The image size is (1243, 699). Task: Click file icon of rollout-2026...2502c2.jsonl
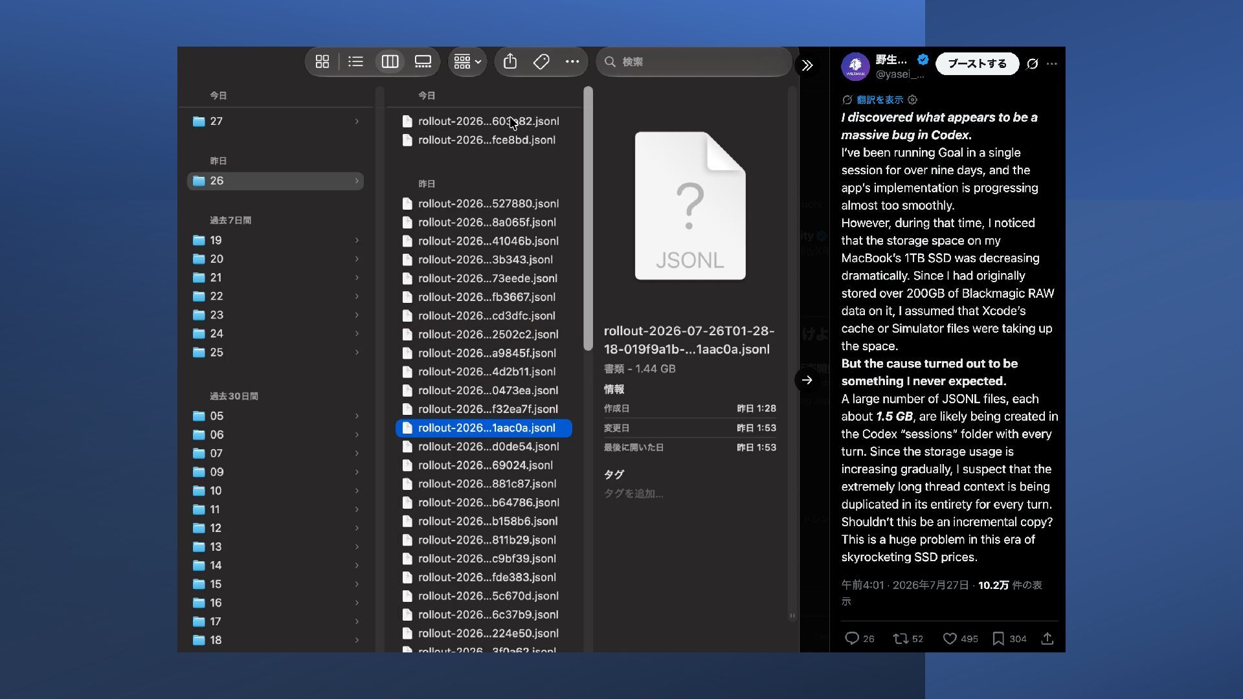tap(407, 335)
